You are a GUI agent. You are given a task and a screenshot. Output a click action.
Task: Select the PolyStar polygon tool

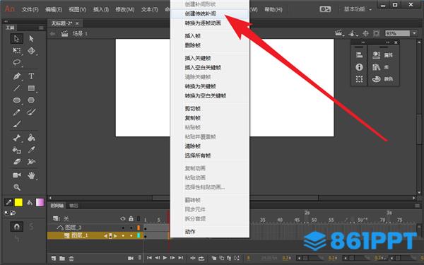click(x=31, y=100)
